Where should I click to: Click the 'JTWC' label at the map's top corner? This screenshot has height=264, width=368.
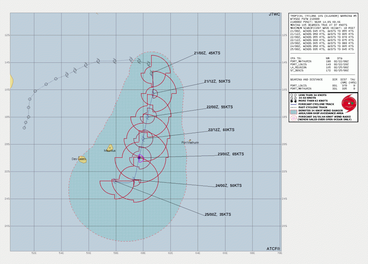coord(274,14)
